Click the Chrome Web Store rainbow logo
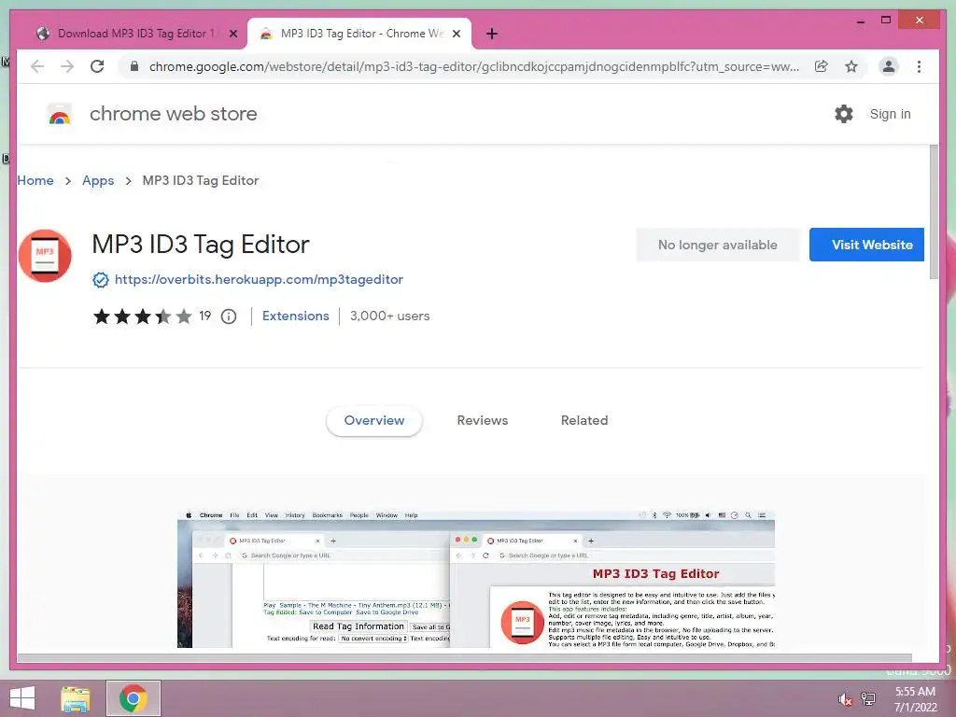Viewport: 956px width, 717px height. 59,114
